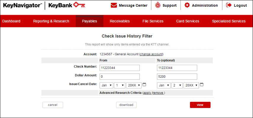Click the 'Account:' label

[x=90, y=54]
